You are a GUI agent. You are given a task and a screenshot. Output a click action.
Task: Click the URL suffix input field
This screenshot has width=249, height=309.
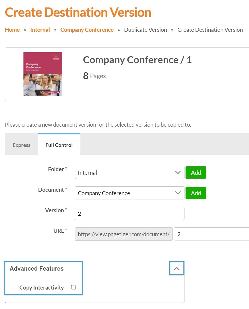coord(211,234)
